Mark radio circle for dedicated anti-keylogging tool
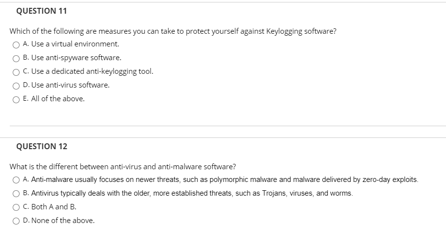The height and width of the screenshot is (247, 446). click(16, 72)
